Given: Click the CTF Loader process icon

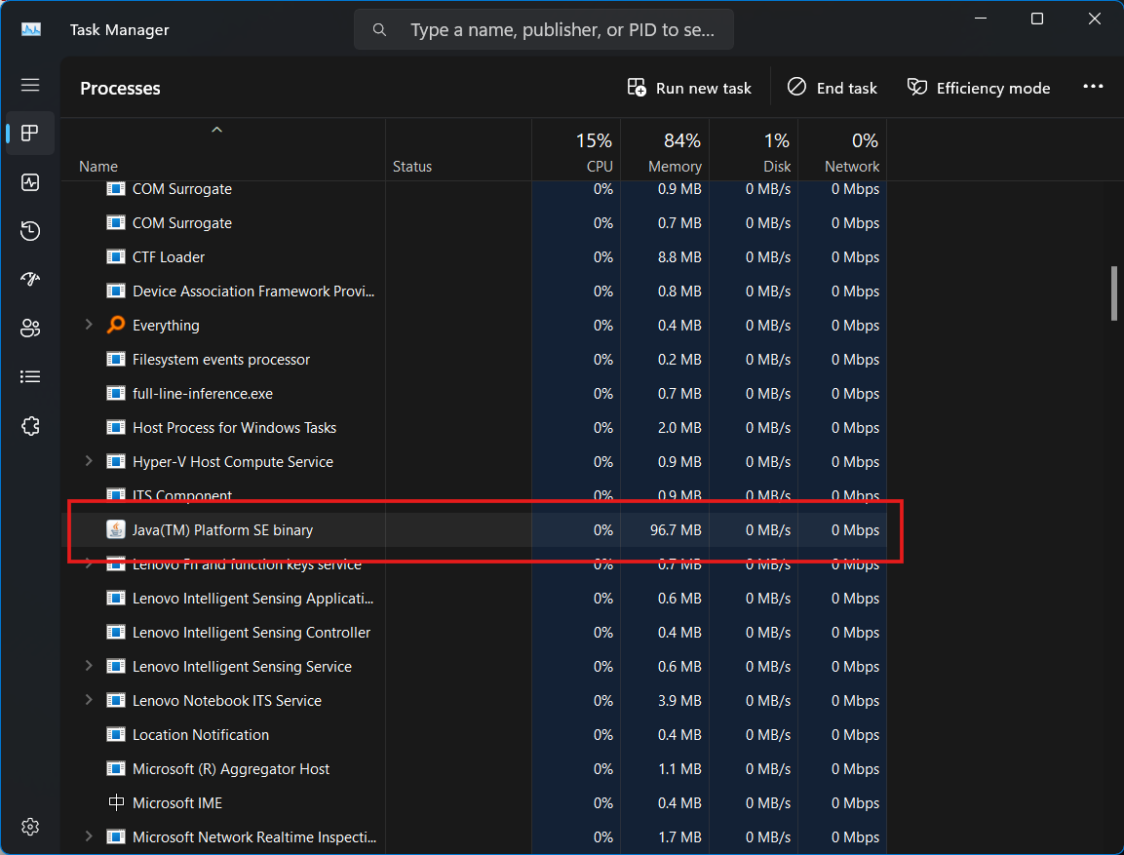Looking at the screenshot, I should coord(115,256).
